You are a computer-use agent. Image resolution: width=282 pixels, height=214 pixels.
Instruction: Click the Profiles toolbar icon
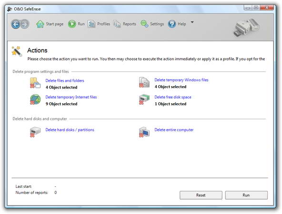coord(91,24)
